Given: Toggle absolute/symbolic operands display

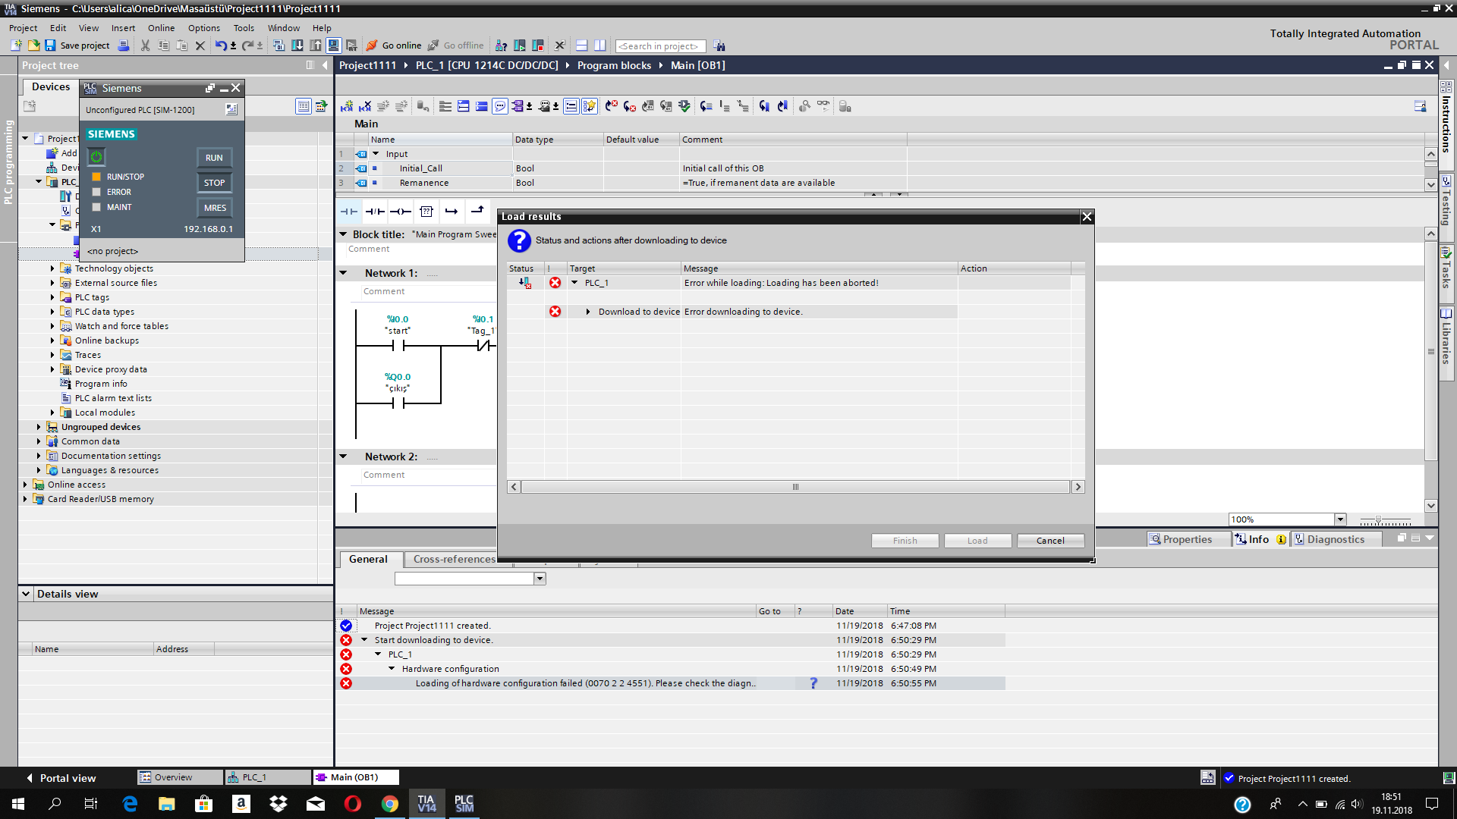Looking at the screenshot, I should coord(518,106).
